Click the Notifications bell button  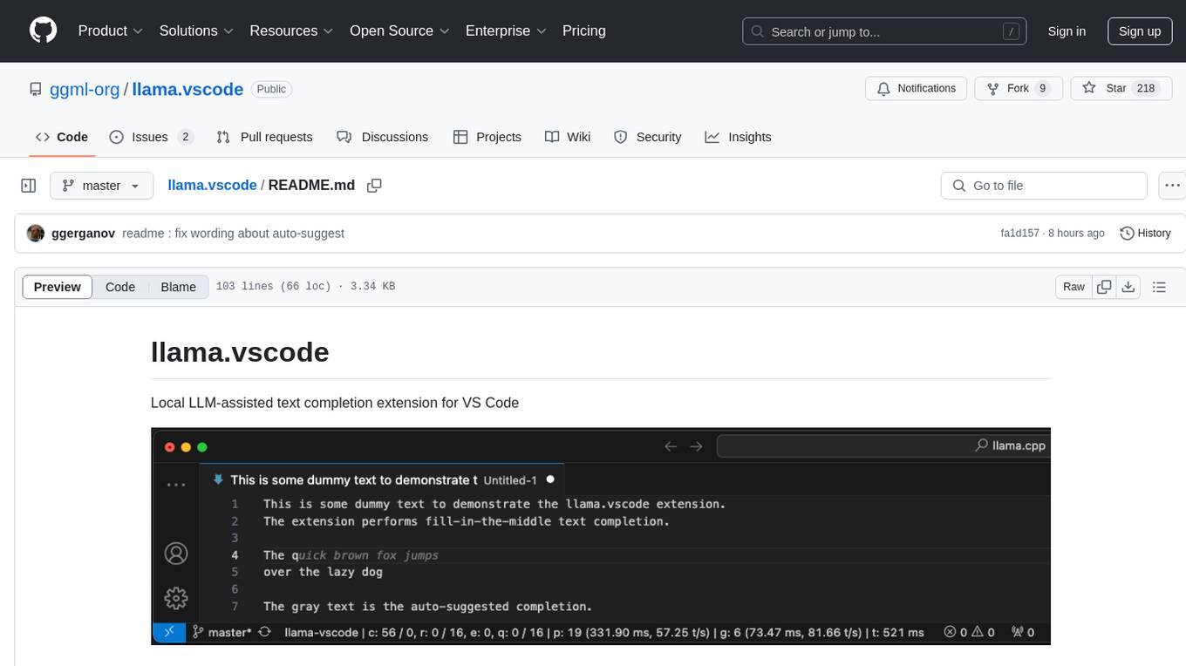click(x=917, y=89)
